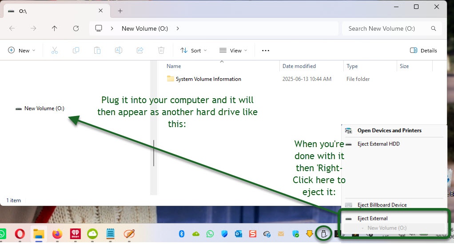
Task: Click the Copy icon in toolbar
Action: coord(76,50)
